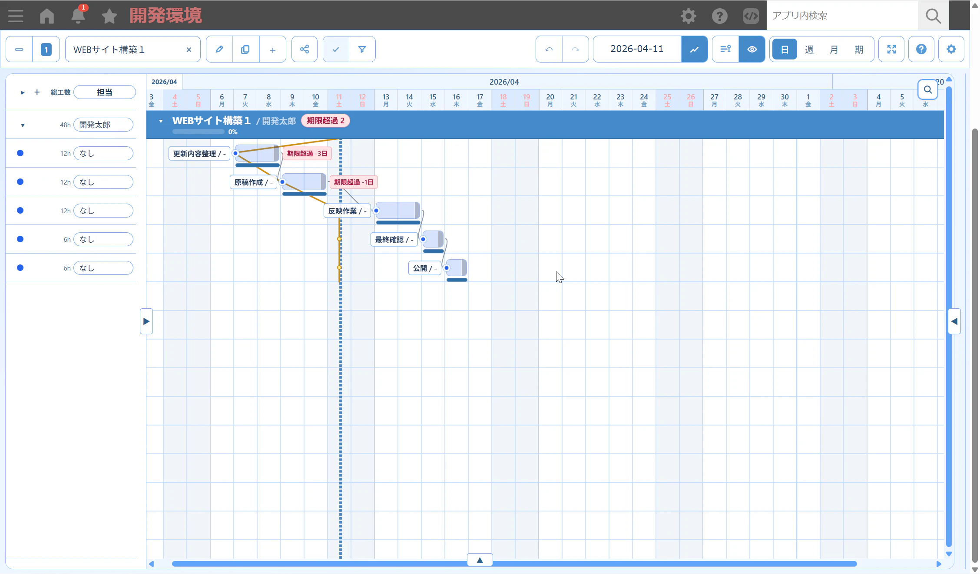Toggle the blue status dot for 反映作業
The image size is (980, 574).
pos(20,211)
